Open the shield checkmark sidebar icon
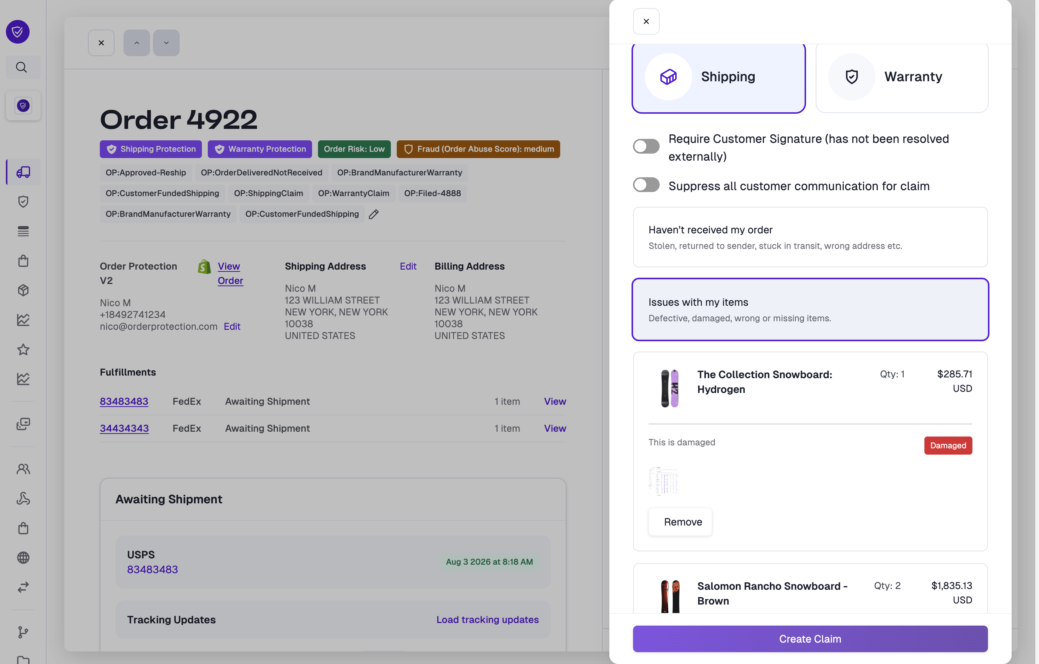The image size is (1039, 664). coord(23,201)
